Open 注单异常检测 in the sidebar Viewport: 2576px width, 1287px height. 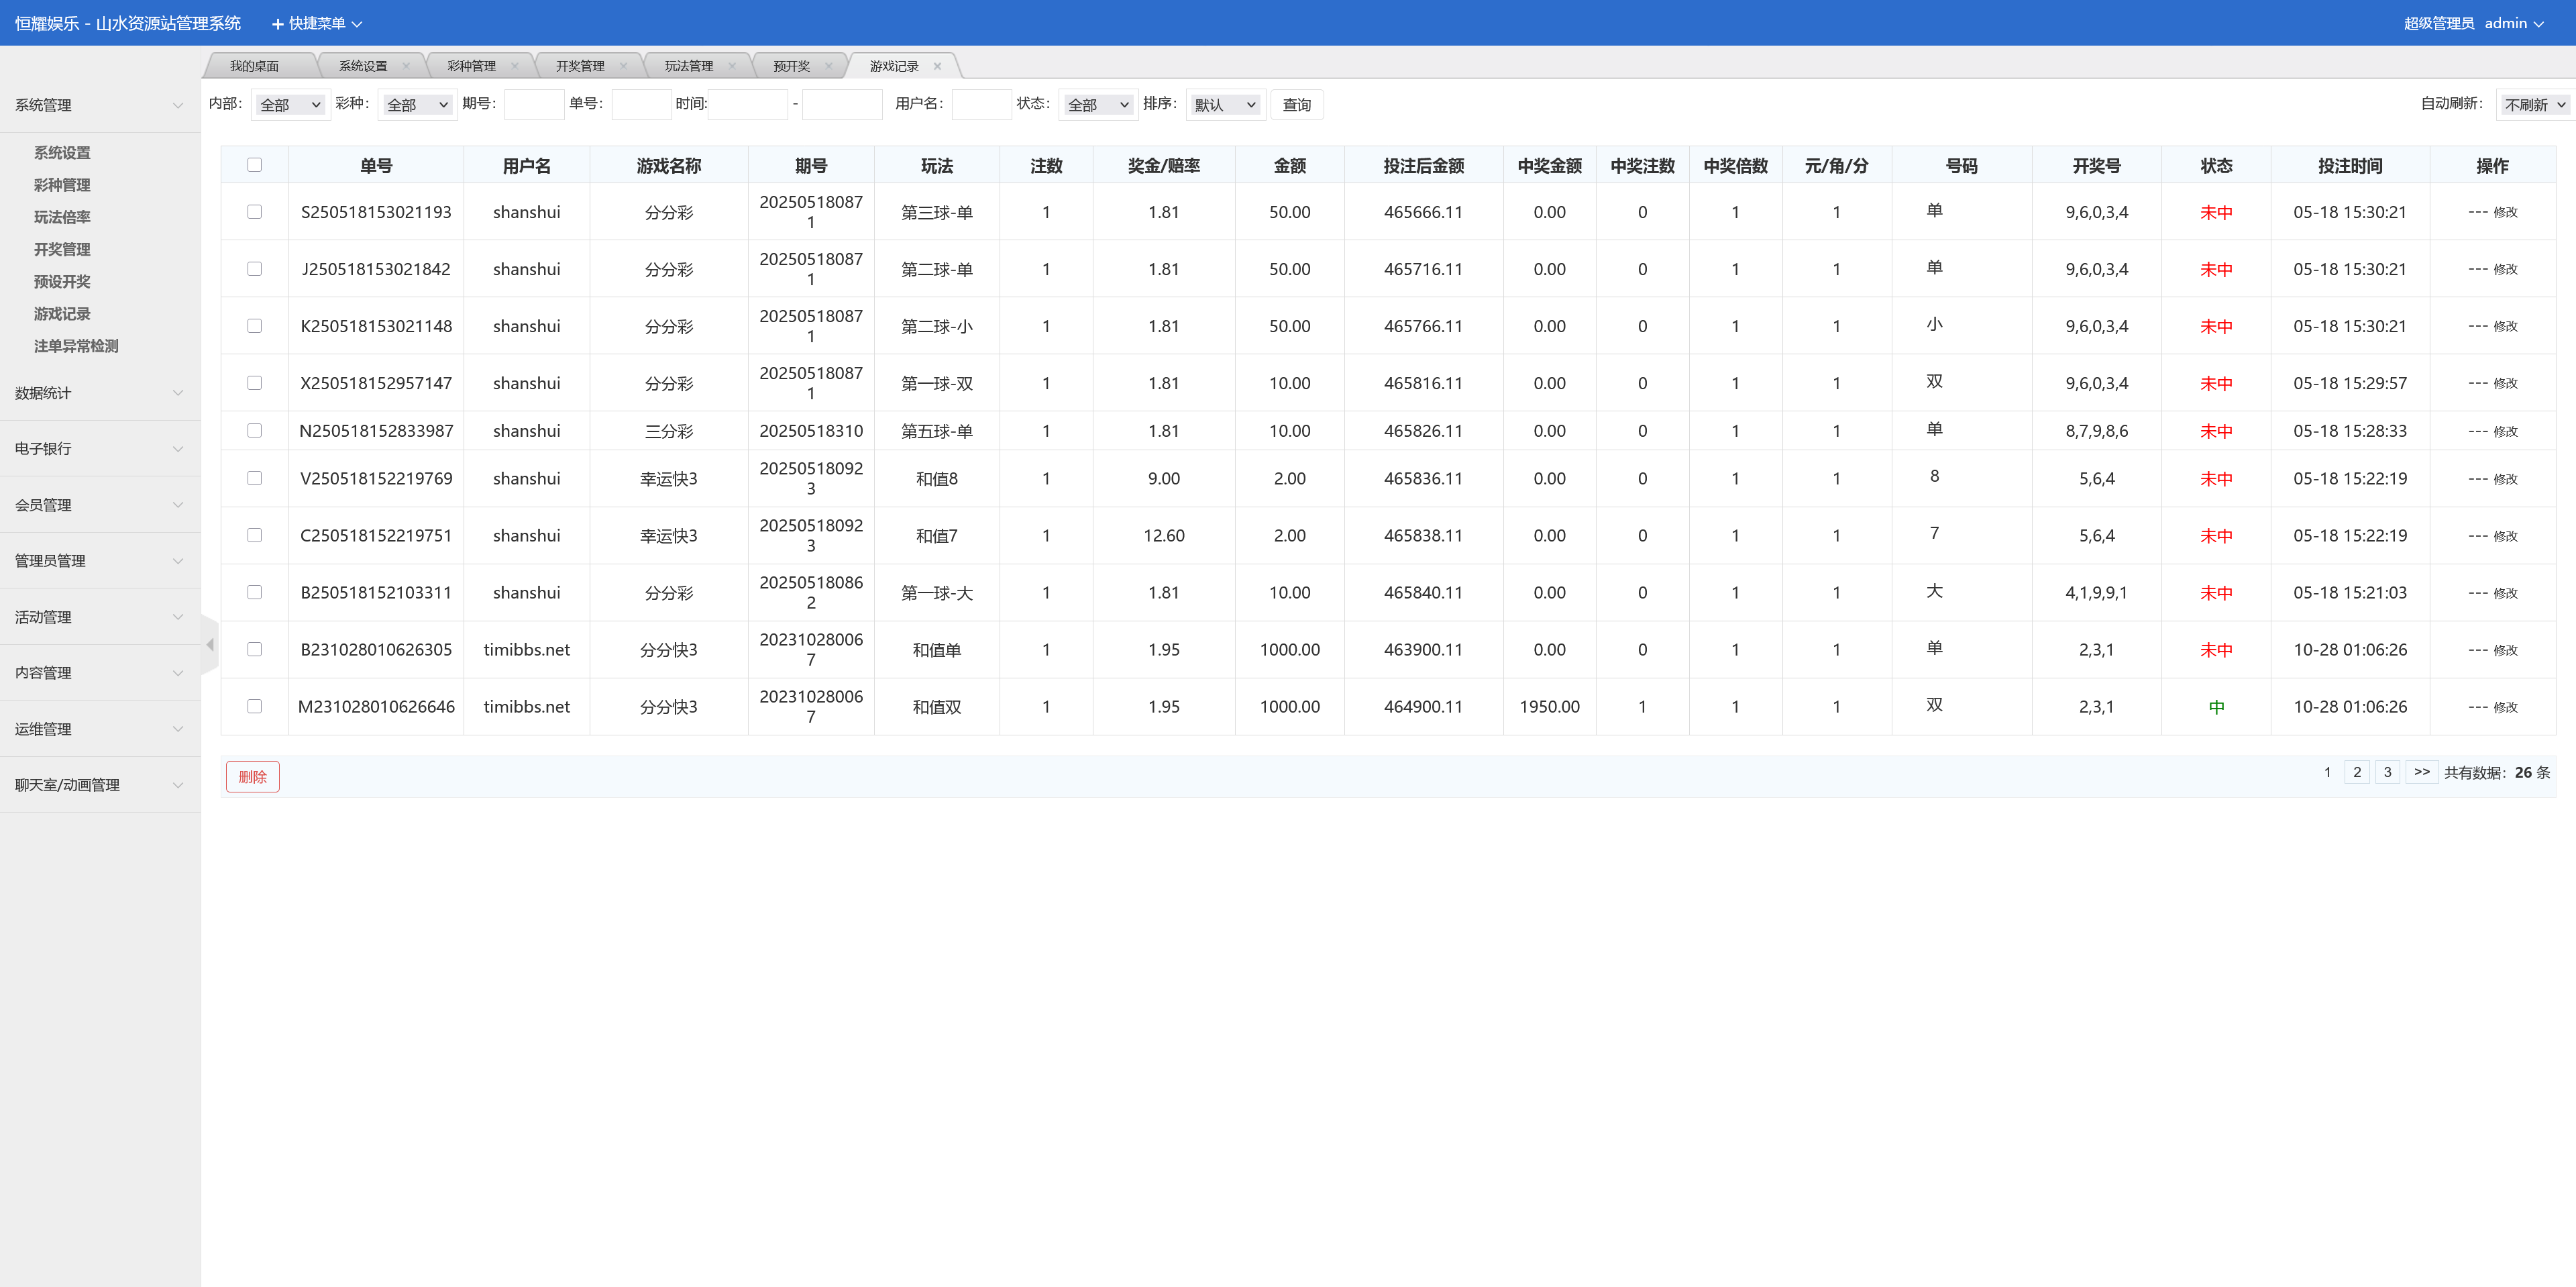[76, 346]
